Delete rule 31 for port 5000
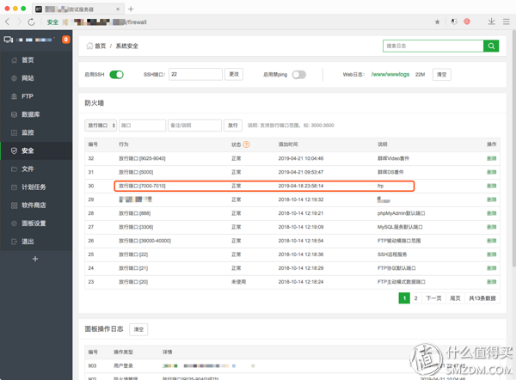Screen dimensions: 516x380 click(x=492, y=172)
